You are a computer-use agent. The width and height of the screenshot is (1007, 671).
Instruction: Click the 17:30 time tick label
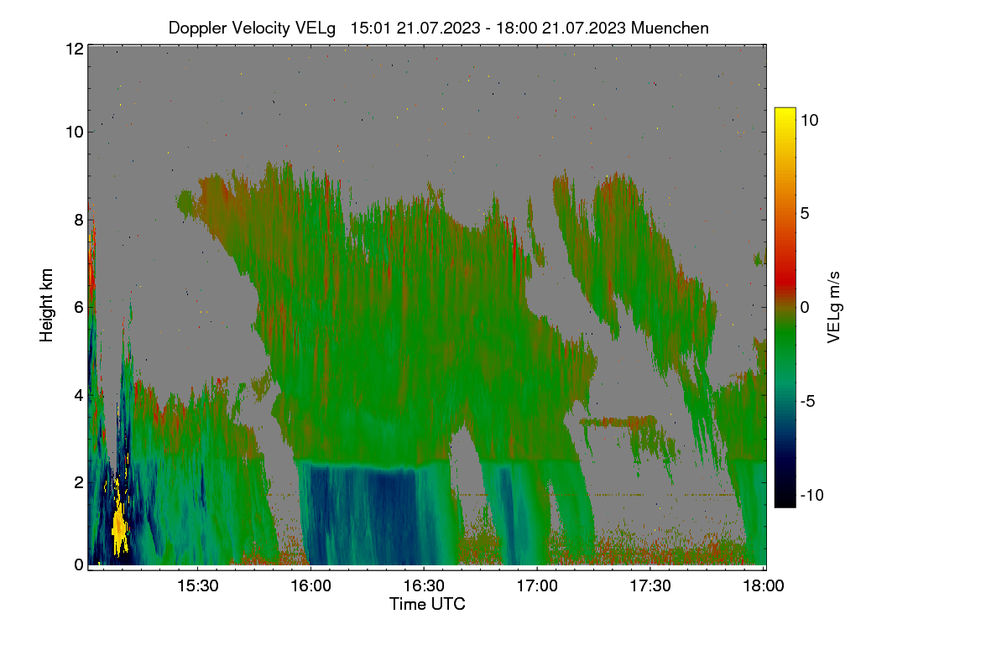(x=651, y=585)
